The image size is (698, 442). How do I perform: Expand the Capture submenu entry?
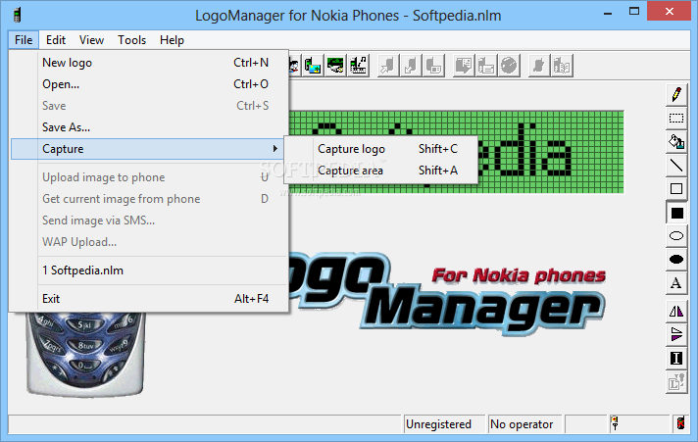click(x=147, y=149)
